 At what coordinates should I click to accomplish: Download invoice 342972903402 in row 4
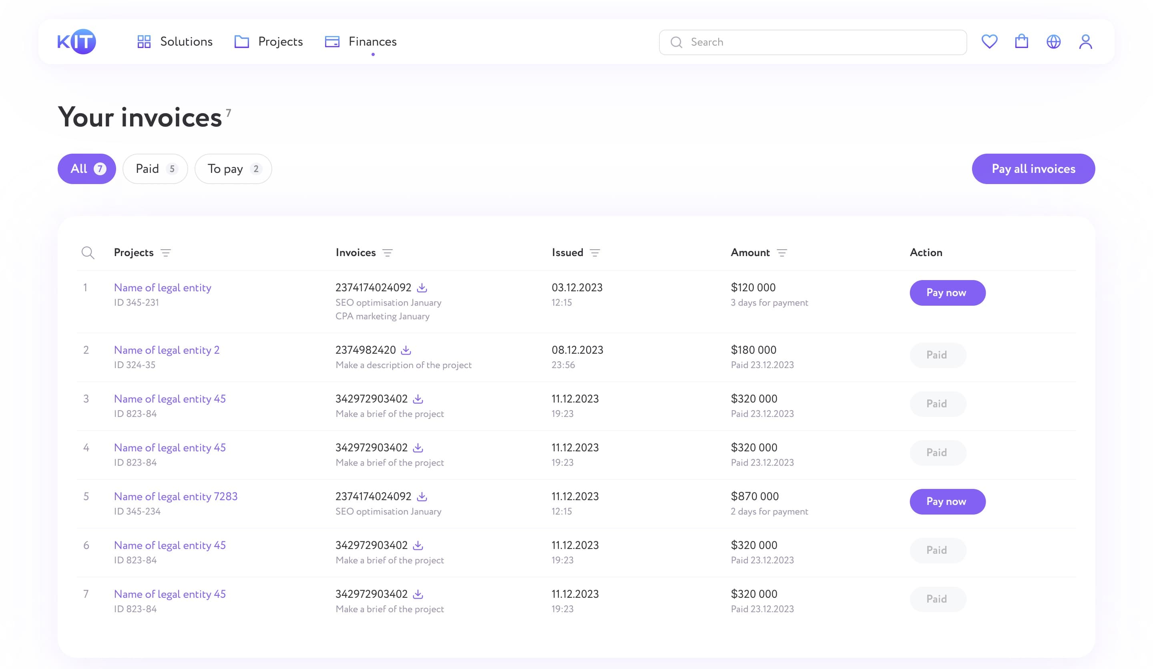pyautogui.click(x=418, y=448)
